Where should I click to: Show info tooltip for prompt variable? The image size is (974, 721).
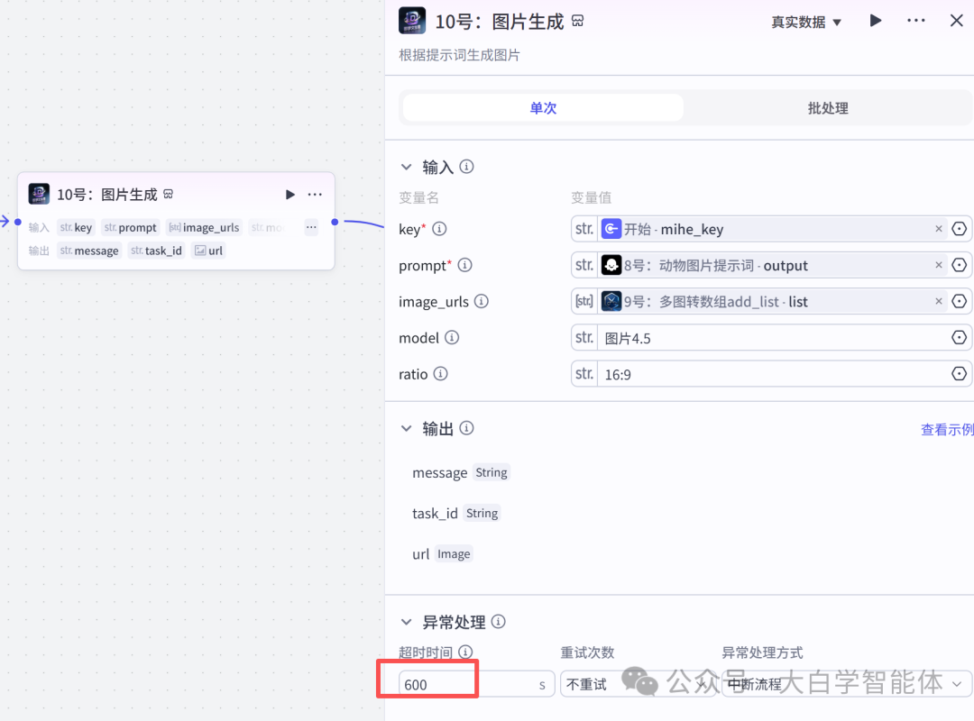coord(464,265)
